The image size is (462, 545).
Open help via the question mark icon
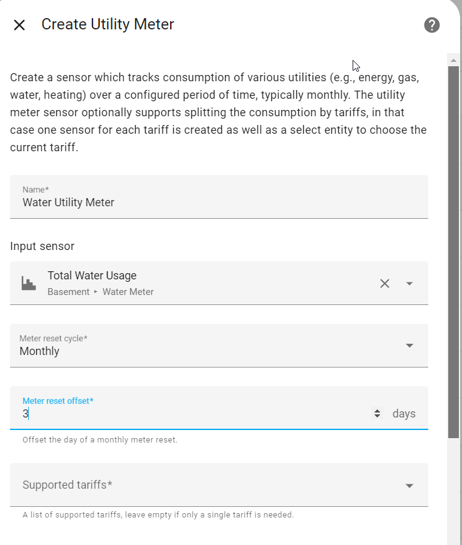(x=432, y=25)
